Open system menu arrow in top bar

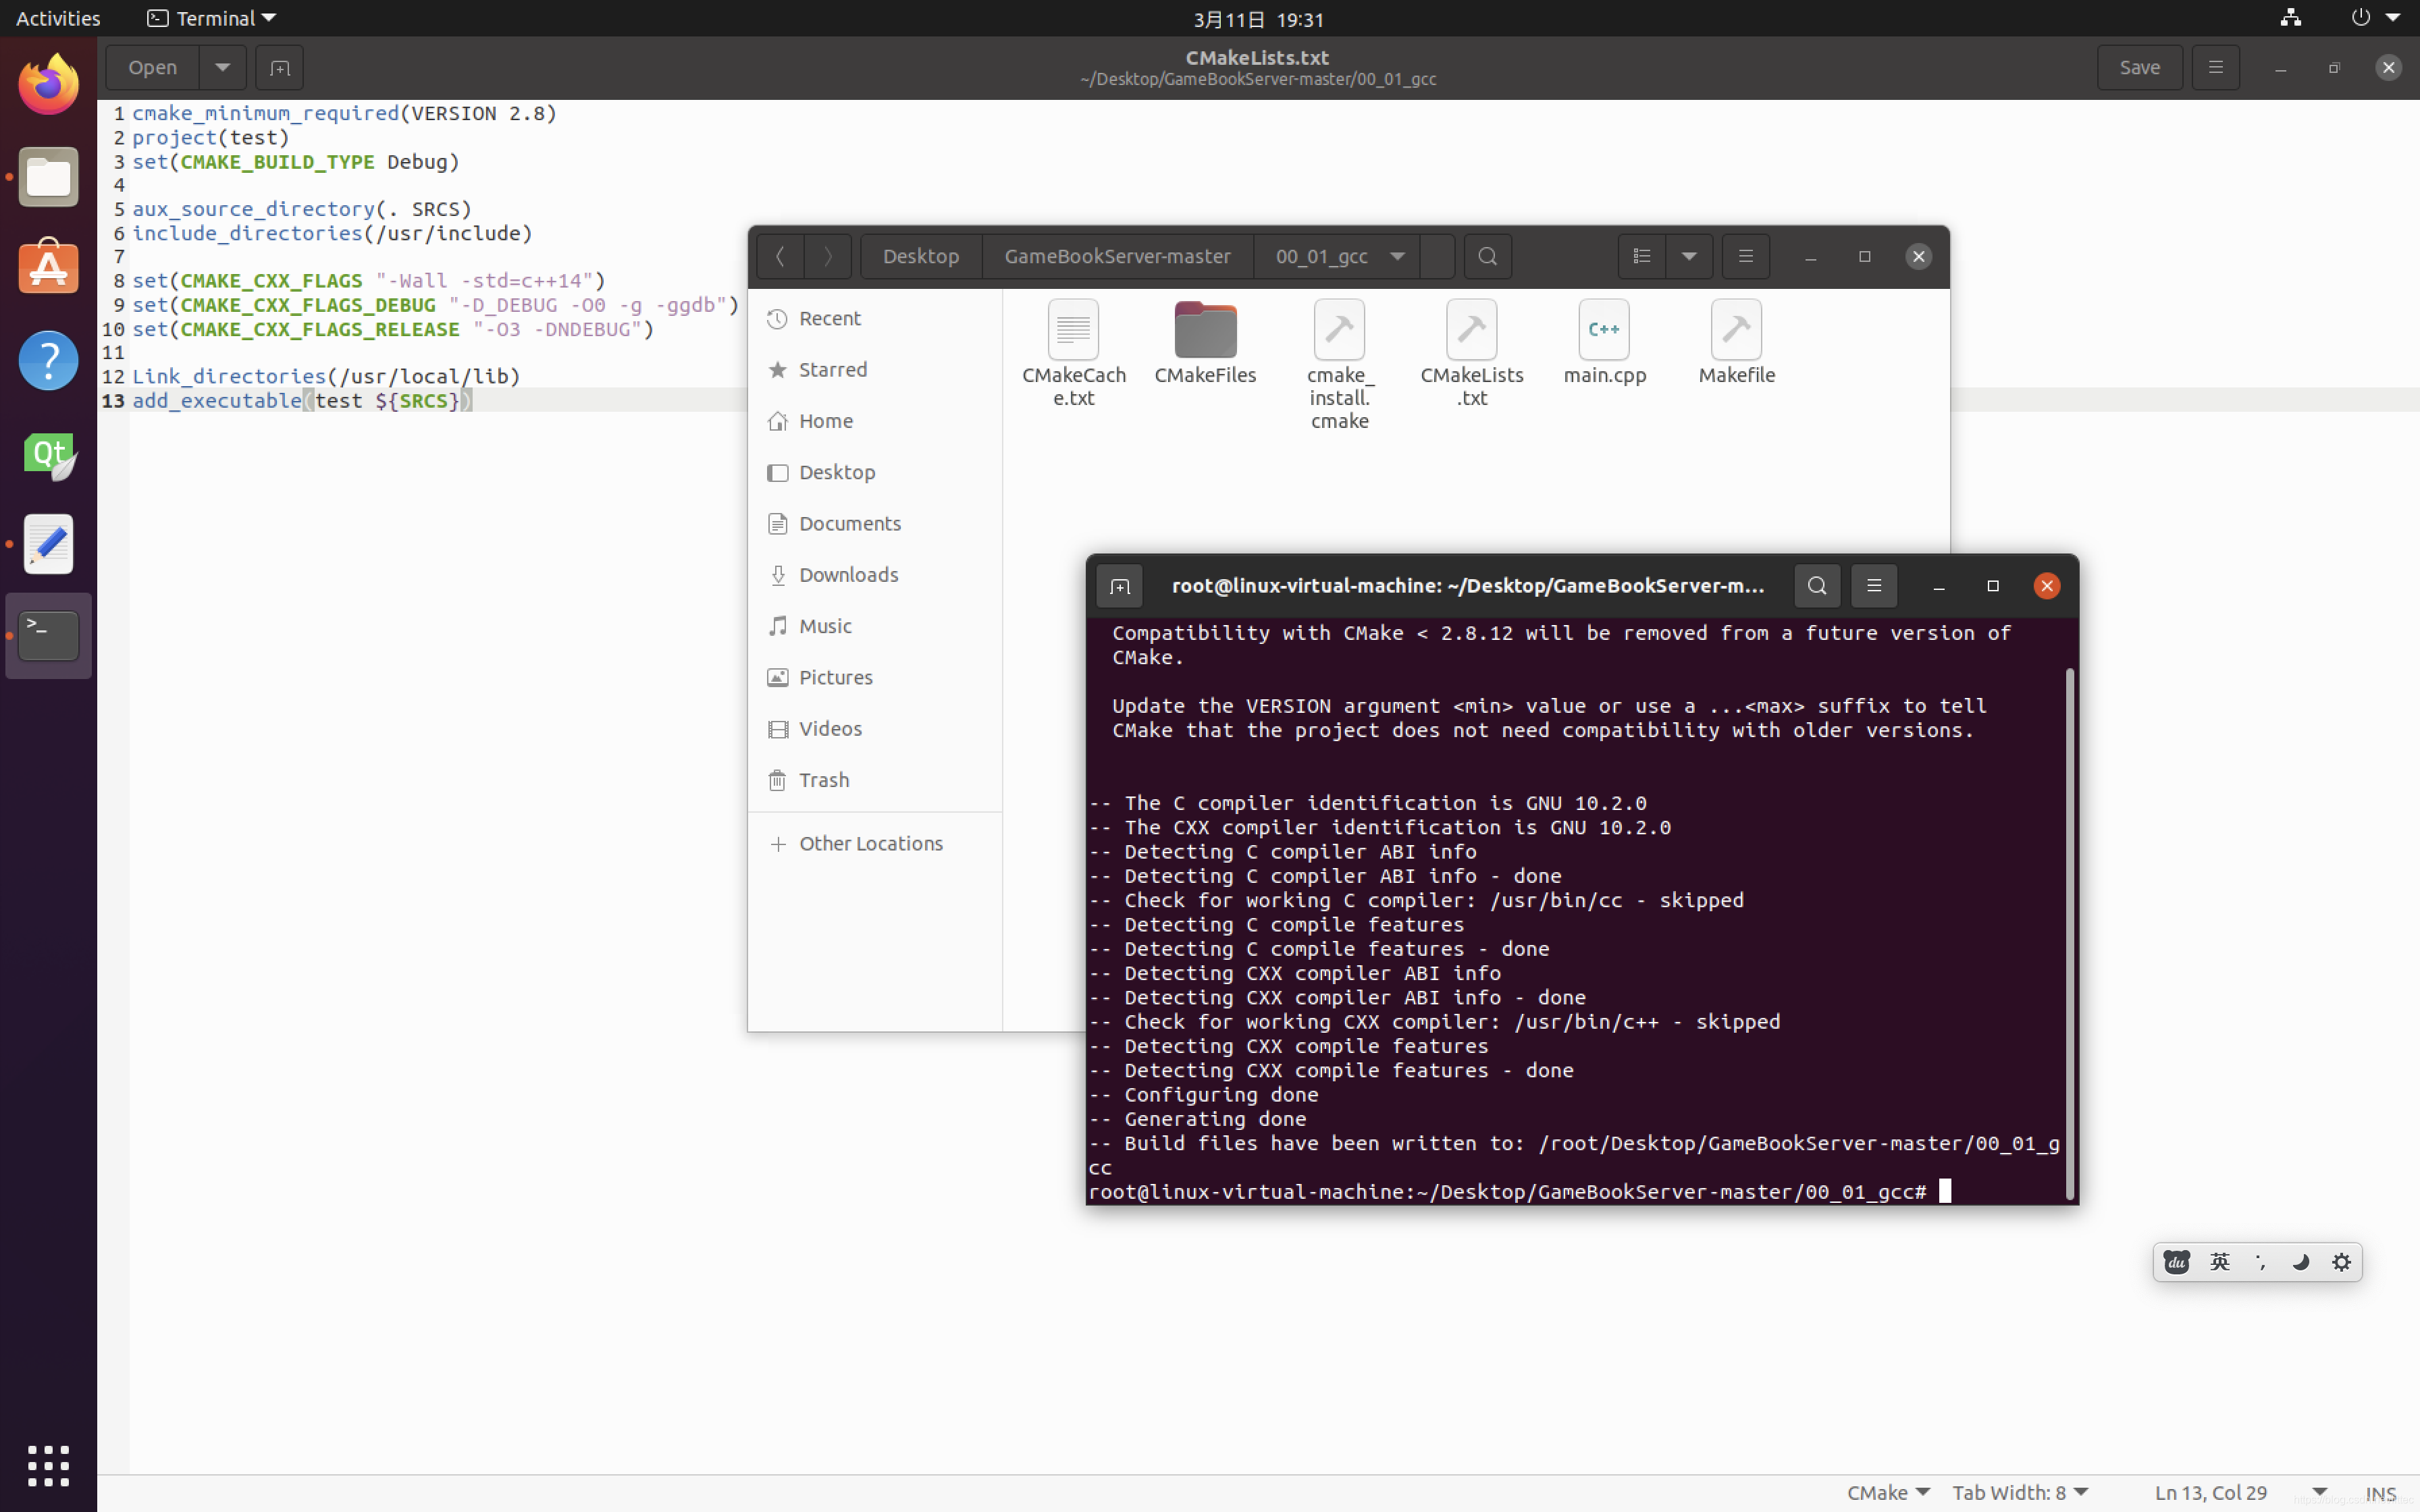(2393, 18)
